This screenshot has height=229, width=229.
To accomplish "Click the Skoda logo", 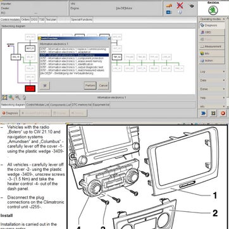I will (x=213, y=10).
